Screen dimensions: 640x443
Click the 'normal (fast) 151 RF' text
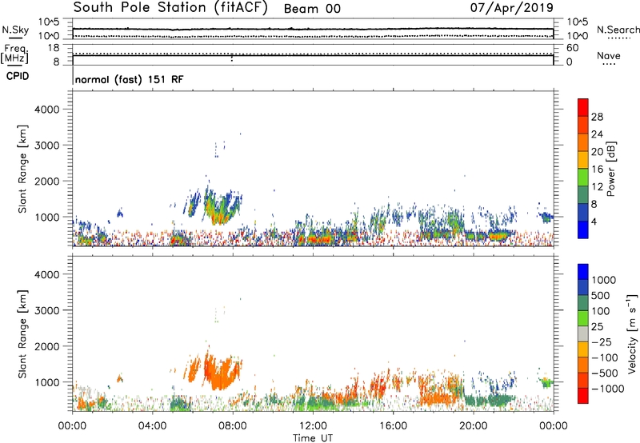pos(130,79)
